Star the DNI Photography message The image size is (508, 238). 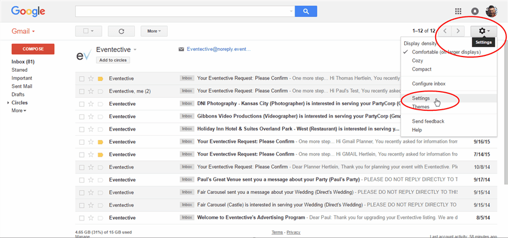91,104
